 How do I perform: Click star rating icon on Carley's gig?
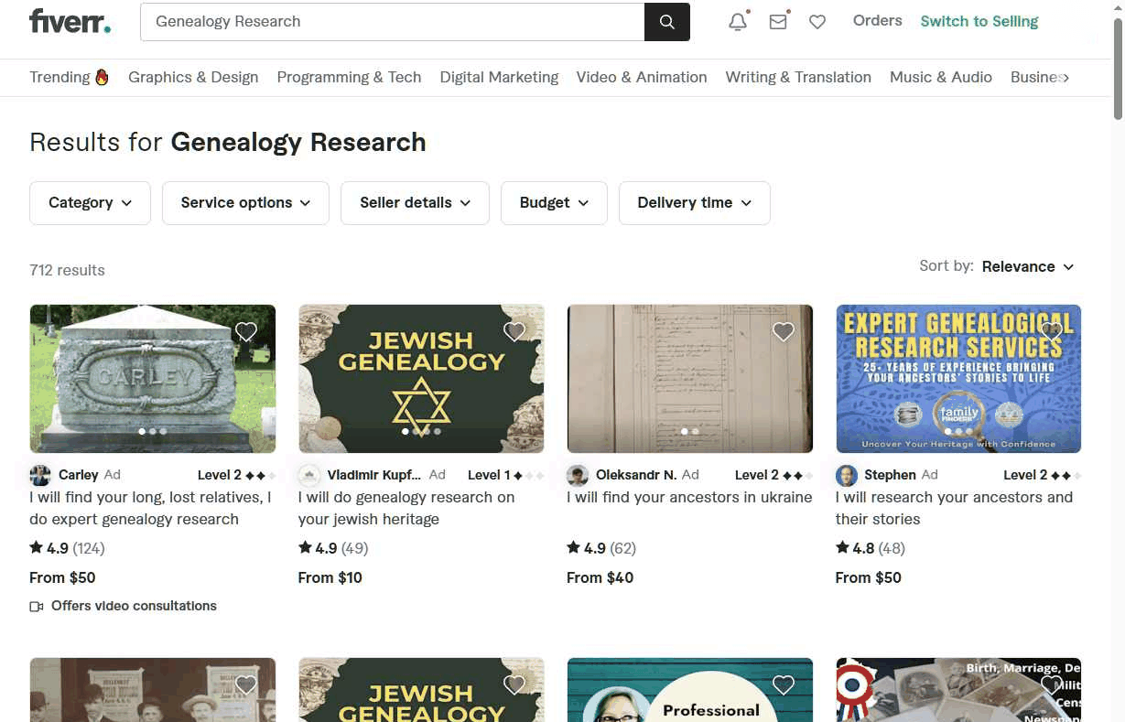(x=37, y=547)
